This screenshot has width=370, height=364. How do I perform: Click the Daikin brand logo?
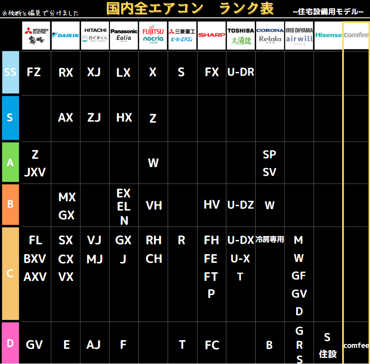(x=65, y=35)
